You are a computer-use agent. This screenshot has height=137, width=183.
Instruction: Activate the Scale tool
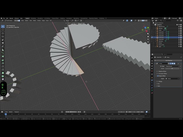click(3, 40)
